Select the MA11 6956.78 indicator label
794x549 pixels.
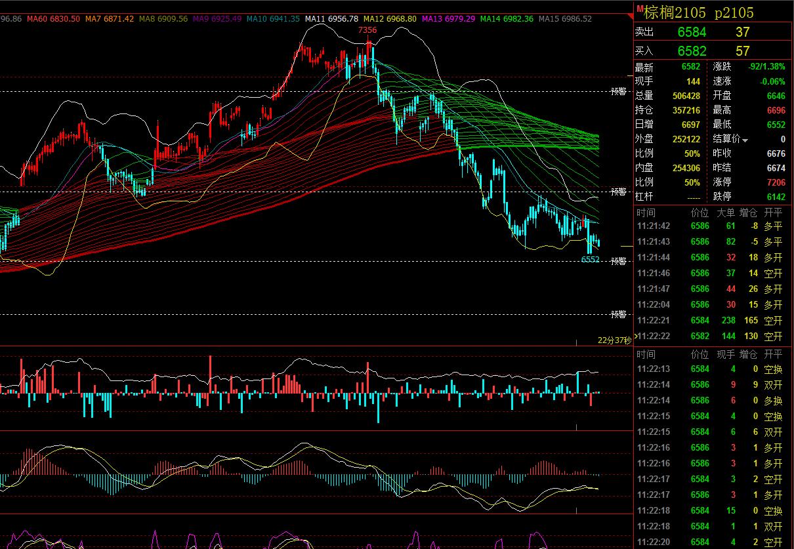point(331,19)
